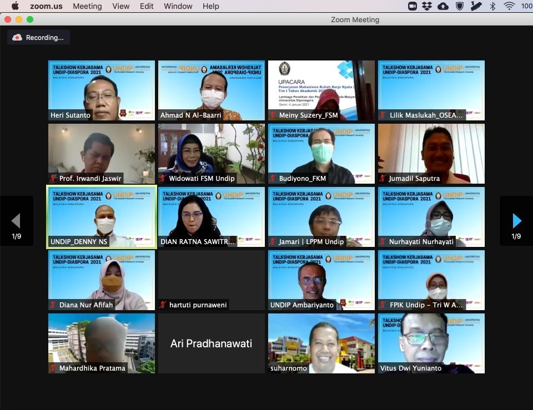Viewport: 533px width, 410px height.
Task: Click muted mic icon on Meiny Suzery_FSM tile
Action: (x=273, y=115)
